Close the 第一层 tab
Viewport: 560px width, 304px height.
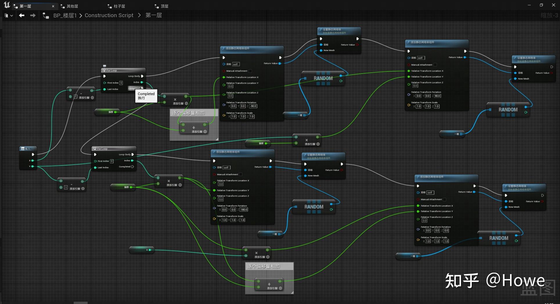click(53, 6)
